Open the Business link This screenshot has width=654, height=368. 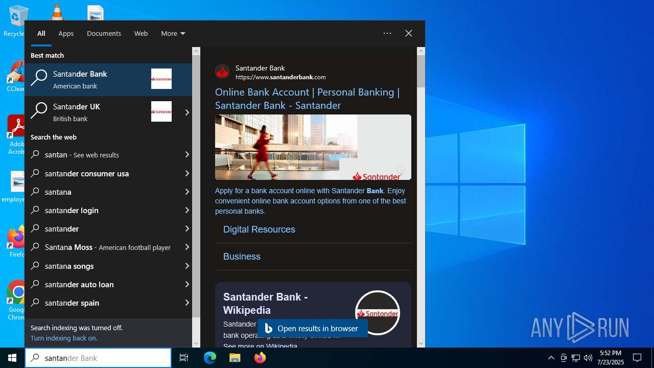click(x=242, y=257)
